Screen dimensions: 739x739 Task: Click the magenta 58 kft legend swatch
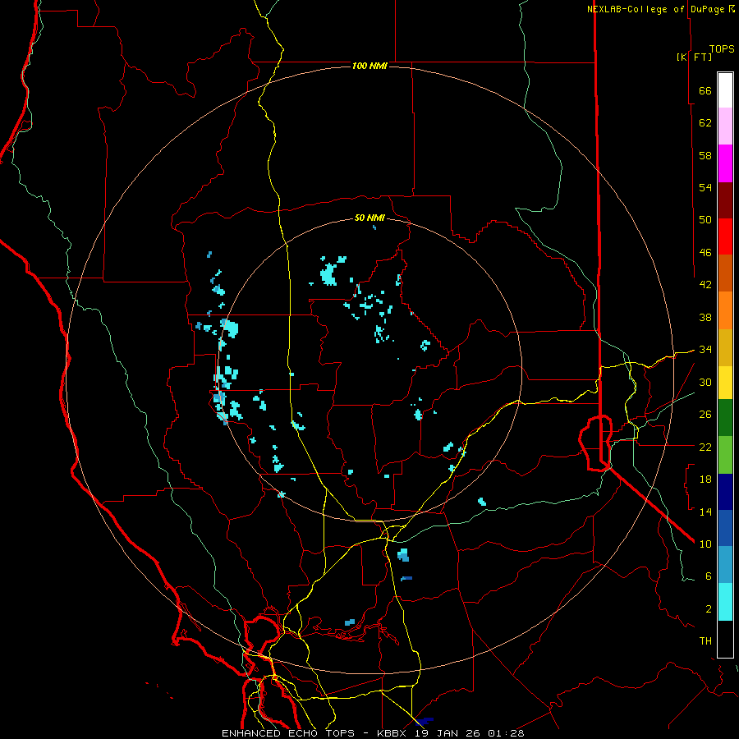(x=725, y=163)
